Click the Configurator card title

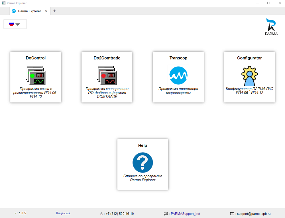249,58
